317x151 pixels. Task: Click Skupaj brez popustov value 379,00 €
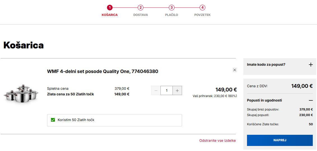(x=306, y=109)
